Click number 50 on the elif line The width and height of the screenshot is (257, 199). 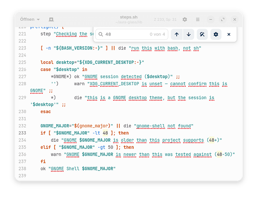coord(111,147)
